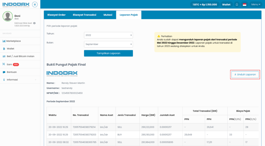Click the Earn percent icon

pos(4,64)
